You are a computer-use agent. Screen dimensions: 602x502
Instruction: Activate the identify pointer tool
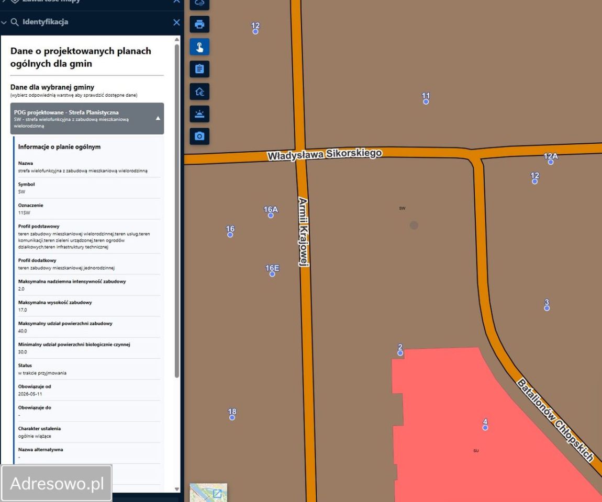point(199,47)
